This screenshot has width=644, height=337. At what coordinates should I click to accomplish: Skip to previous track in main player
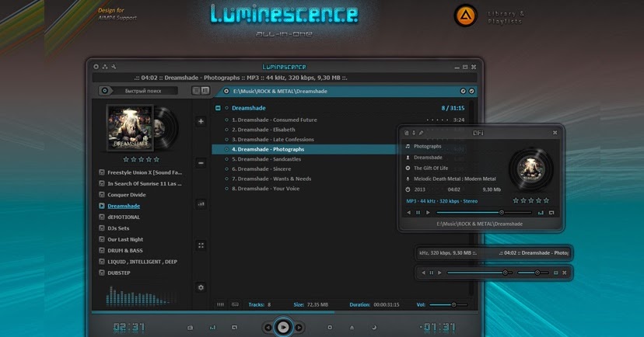[x=268, y=328]
